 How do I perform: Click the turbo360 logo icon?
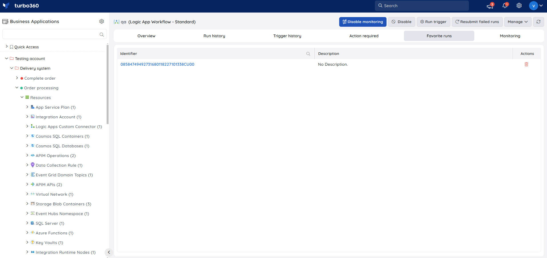6,6
